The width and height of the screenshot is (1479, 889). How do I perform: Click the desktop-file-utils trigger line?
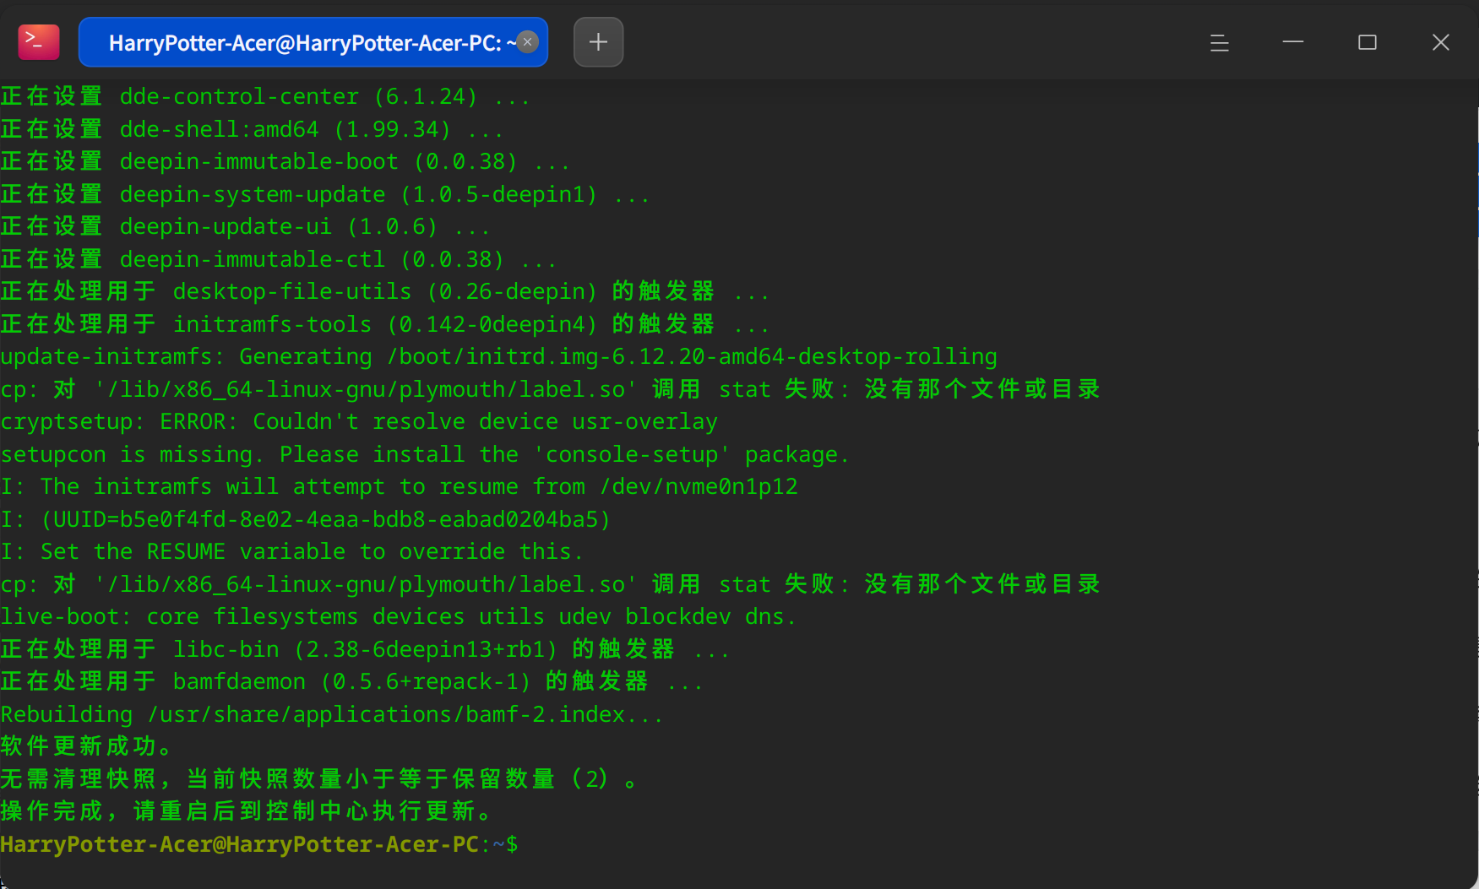click(385, 291)
